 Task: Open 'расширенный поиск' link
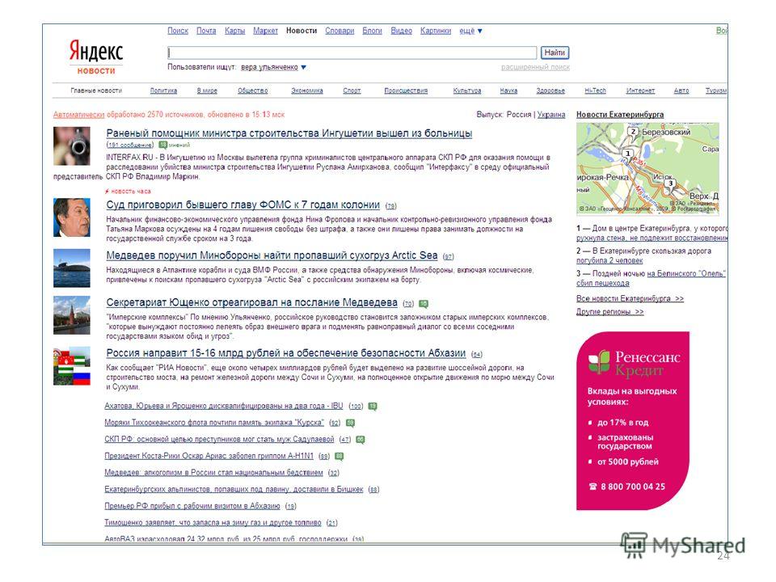pos(535,67)
